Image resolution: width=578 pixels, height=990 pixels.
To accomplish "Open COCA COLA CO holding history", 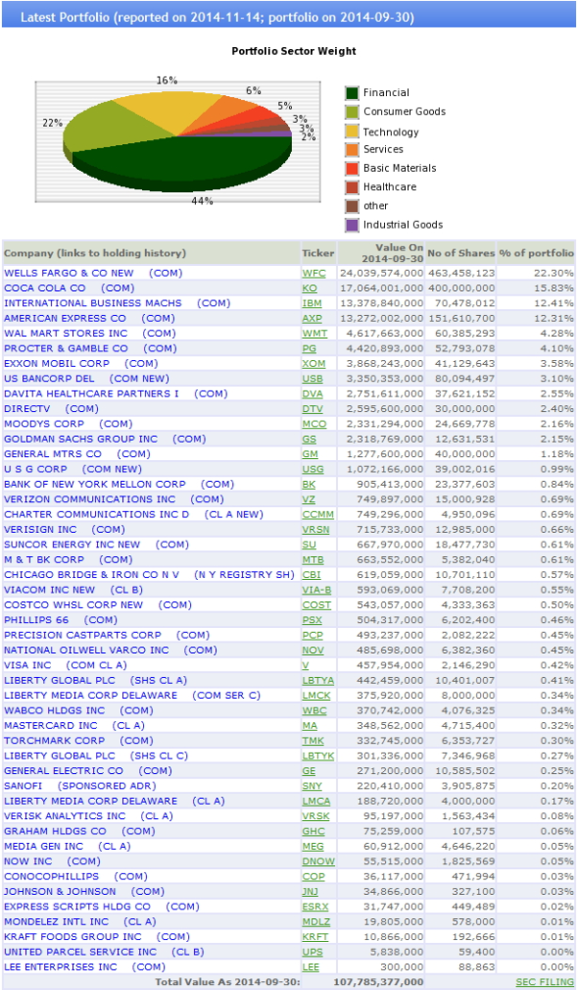I will pos(70,287).
